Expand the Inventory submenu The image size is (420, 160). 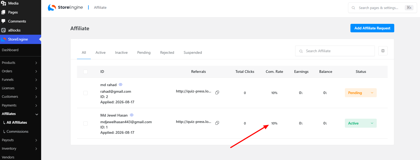click(36, 149)
